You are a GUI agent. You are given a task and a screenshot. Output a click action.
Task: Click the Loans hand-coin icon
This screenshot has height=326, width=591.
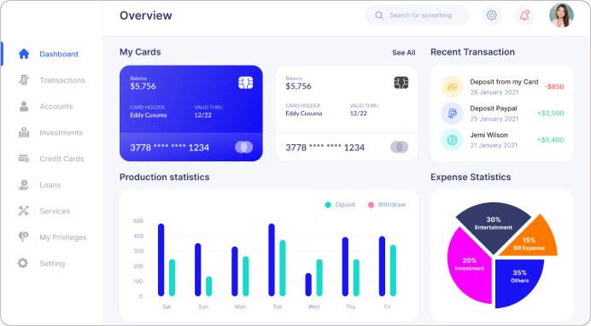24,185
